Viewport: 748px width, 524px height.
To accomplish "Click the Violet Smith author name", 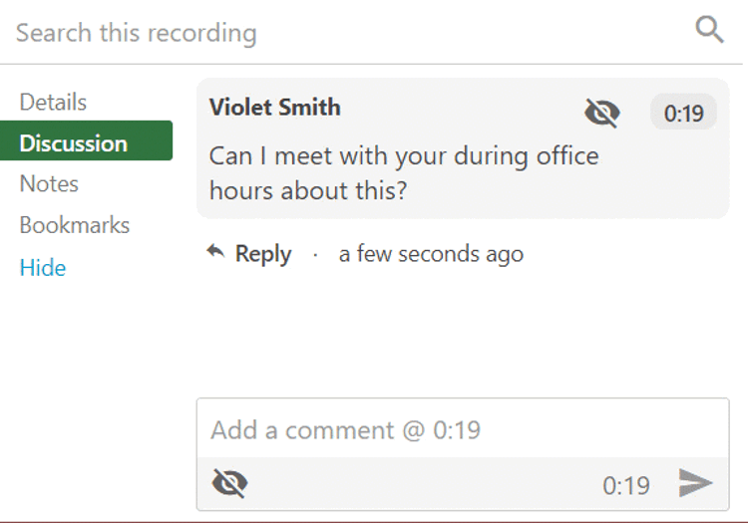I will (x=274, y=108).
